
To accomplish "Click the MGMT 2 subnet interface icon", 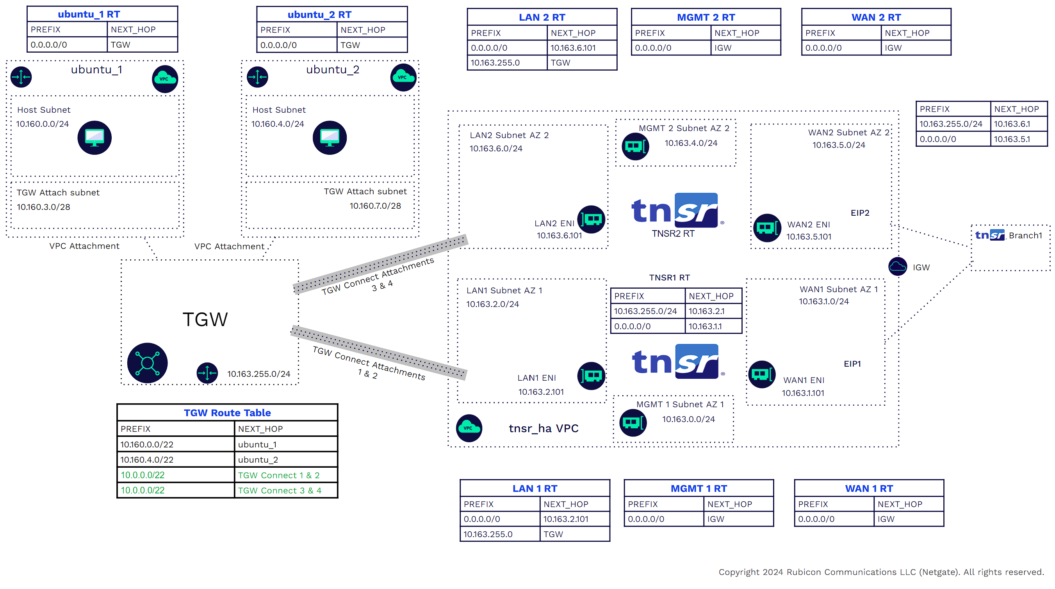I will click(635, 146).
